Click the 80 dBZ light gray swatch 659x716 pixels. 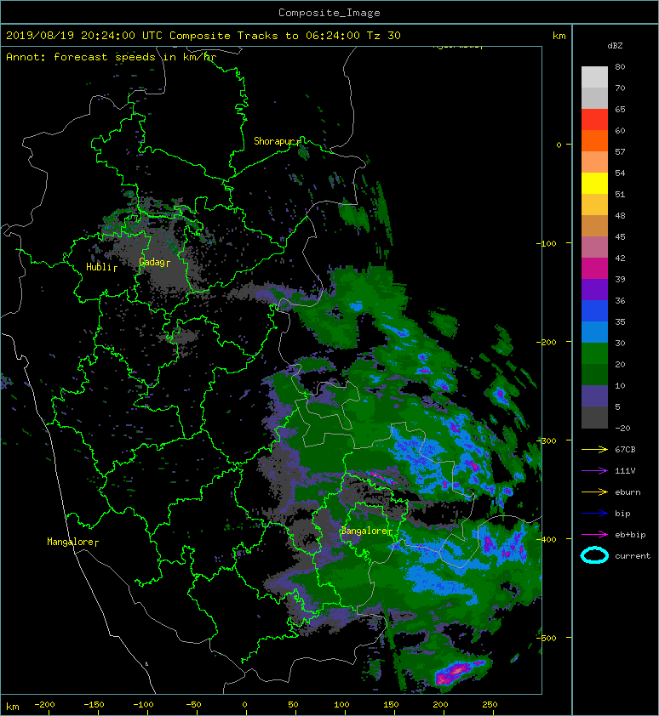tap(594, 77)
